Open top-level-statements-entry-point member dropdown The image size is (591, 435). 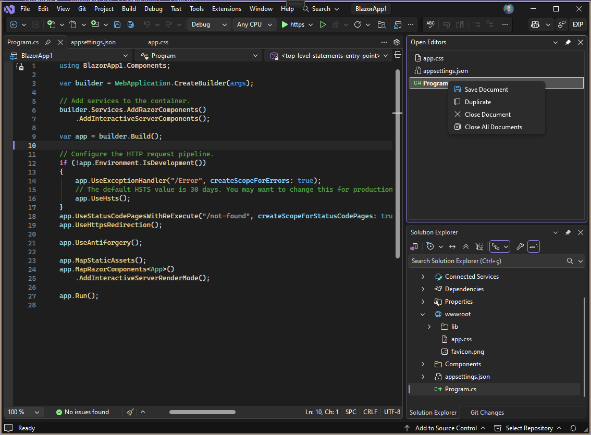click(329, 56)
